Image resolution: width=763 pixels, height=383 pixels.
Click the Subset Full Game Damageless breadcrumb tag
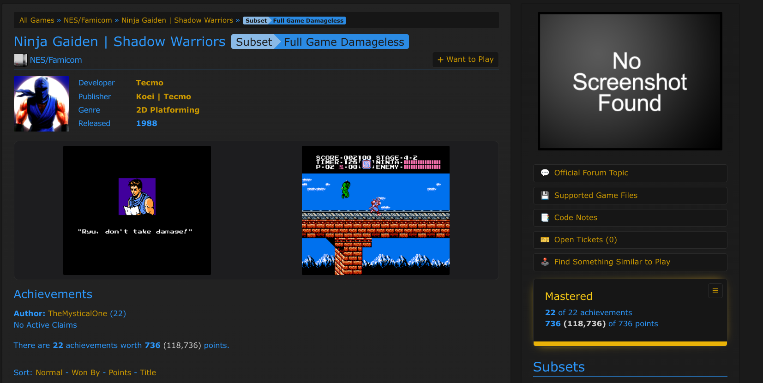click(x=294, y=20)
